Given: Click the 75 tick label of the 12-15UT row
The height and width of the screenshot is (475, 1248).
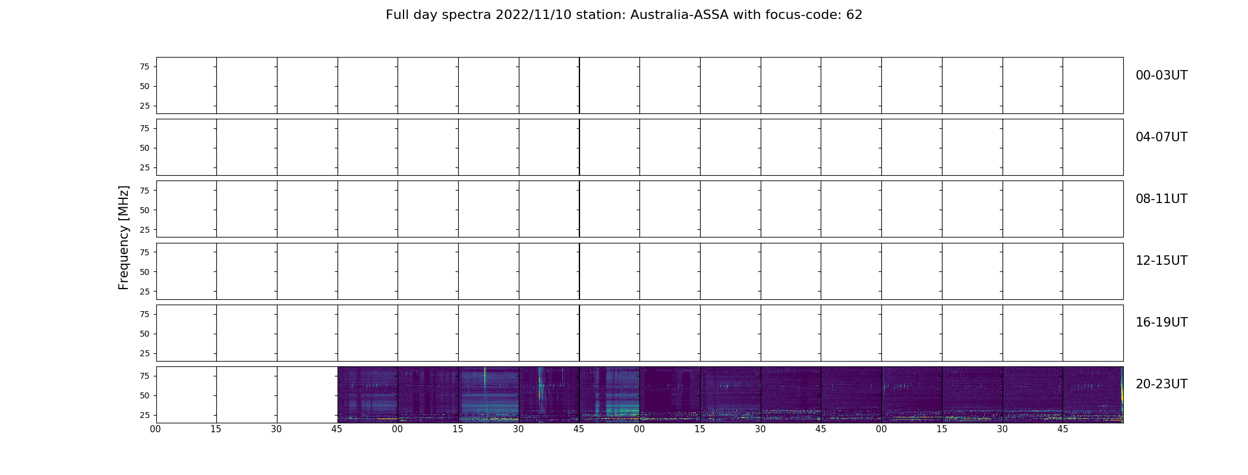Looking at the screenshot, I should tap(144, 252).
